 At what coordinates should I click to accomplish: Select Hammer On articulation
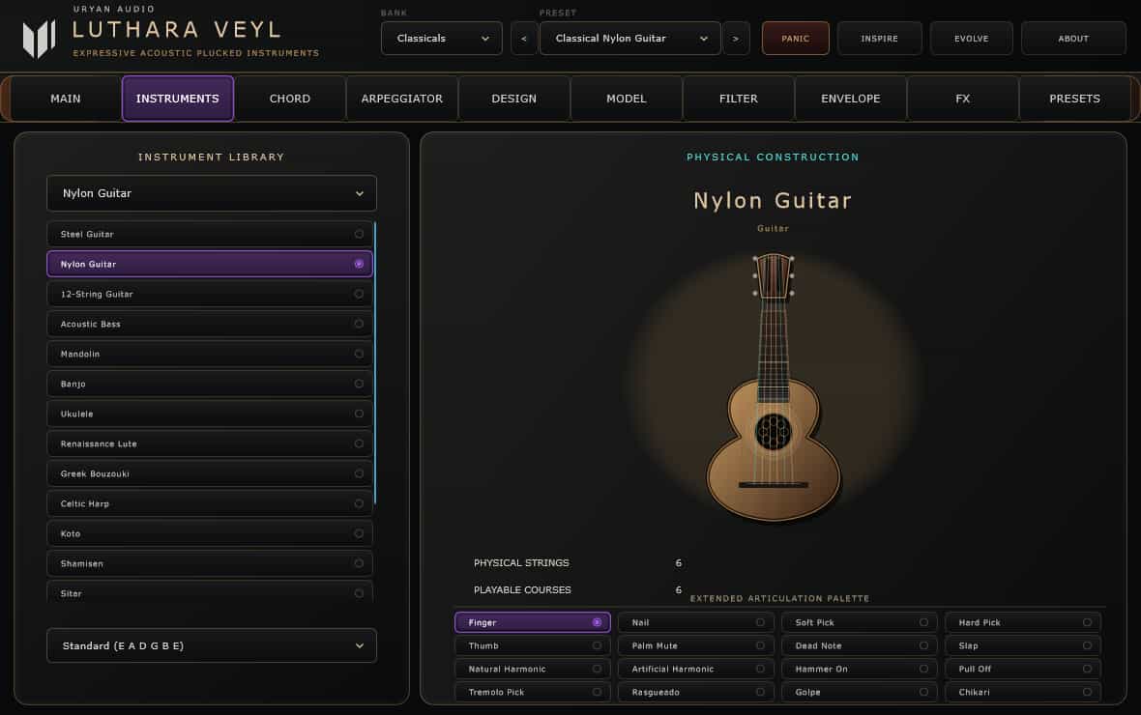(x=860, y=670)
